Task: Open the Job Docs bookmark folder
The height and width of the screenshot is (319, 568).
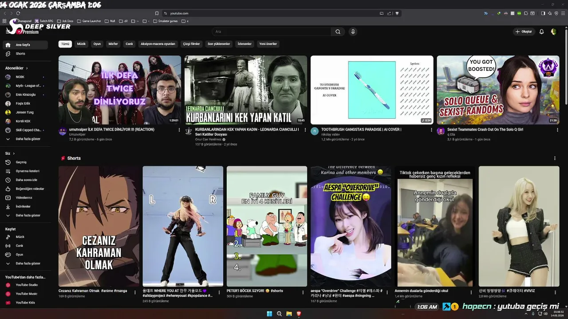Action: (x=65, y=21)
